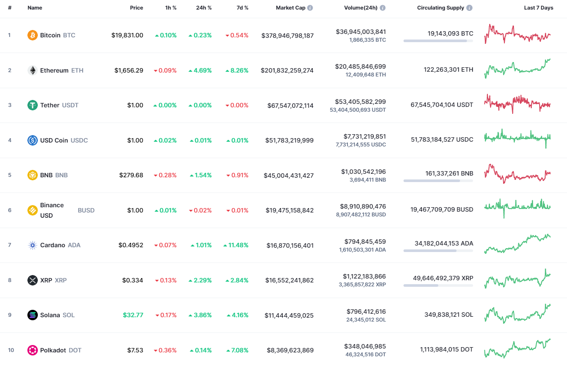Click Solana price $32.77
Viewport: 567px width, 365px height.
[x=133, y=315]
